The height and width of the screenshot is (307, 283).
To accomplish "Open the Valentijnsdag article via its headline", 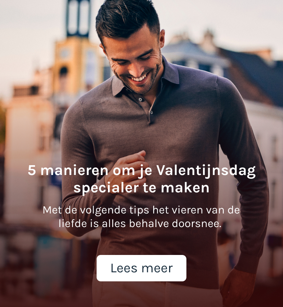I will 141,179.
